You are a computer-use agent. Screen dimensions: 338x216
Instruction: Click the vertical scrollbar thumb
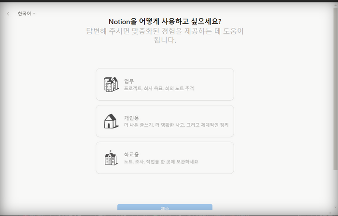coord(336,89)
